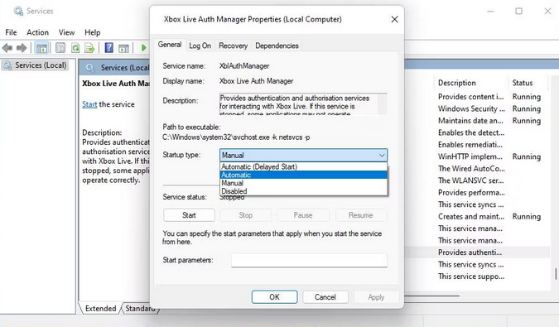Open the Action menu
Screen dimensions: 559x327
click(38, 32)
